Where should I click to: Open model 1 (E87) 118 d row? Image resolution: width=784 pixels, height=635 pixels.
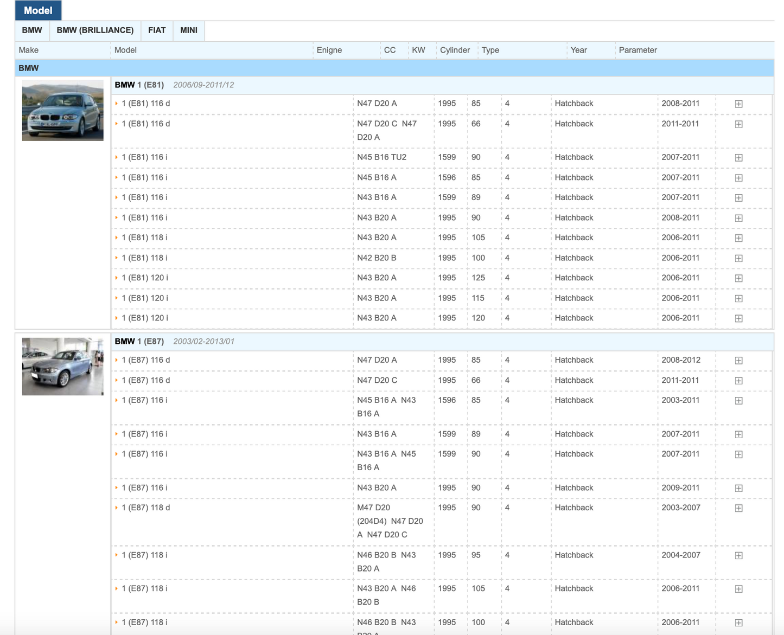click(145, 508)
